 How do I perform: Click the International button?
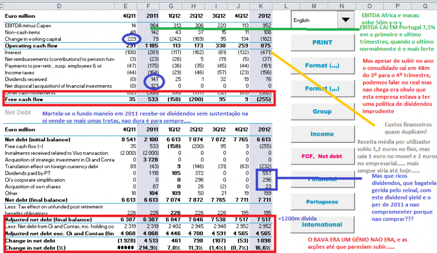322,225
